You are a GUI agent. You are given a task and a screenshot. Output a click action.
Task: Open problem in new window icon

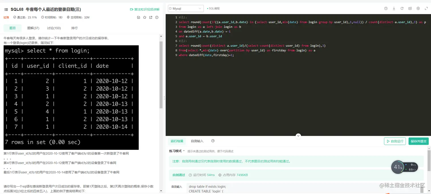pos(151,17)
